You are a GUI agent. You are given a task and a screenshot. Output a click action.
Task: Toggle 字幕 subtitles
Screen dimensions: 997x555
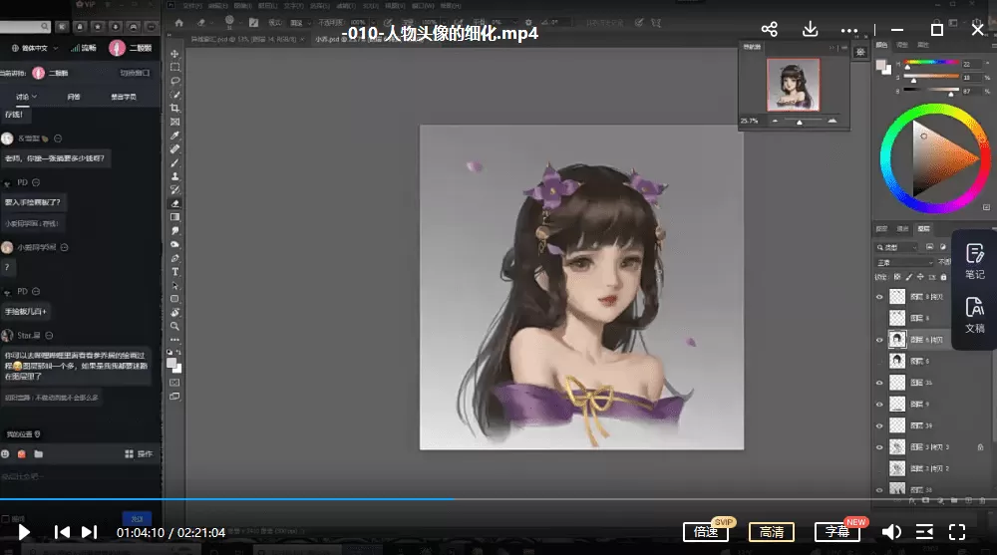coord(836,532)
